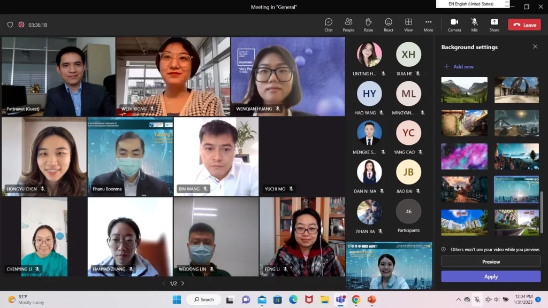Screen dimensions: 548x308
Task: Open reactions with the React icon
Action: pyautogui.click(x=389, y=25)
